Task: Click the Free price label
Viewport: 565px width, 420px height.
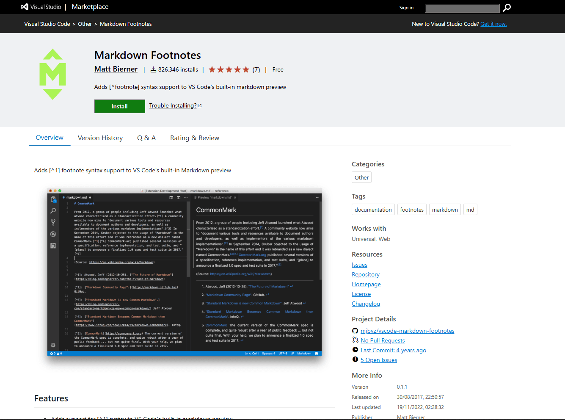Action: click(x=278, y=69)
